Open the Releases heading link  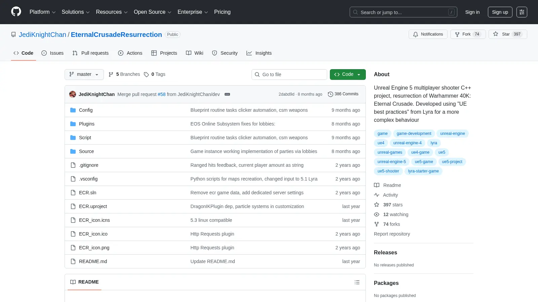(x=386, y=253)
